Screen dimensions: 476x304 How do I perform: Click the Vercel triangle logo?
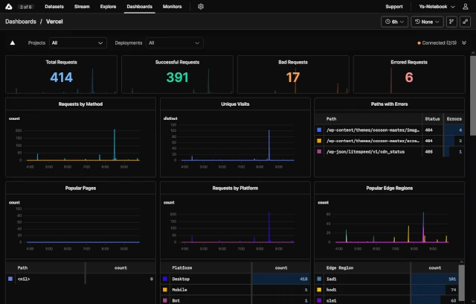tap(12, 43)
